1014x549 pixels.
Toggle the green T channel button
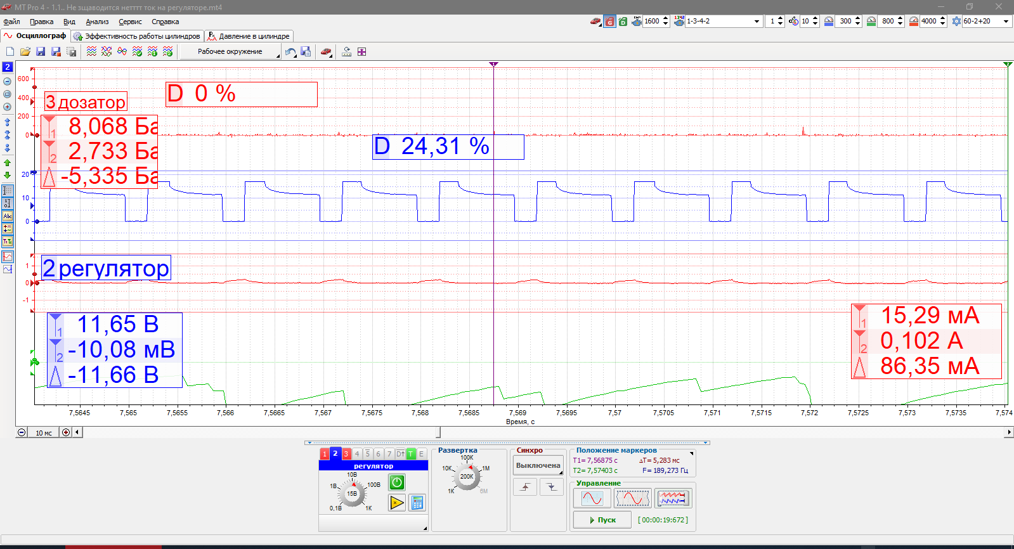pos(411,454)
